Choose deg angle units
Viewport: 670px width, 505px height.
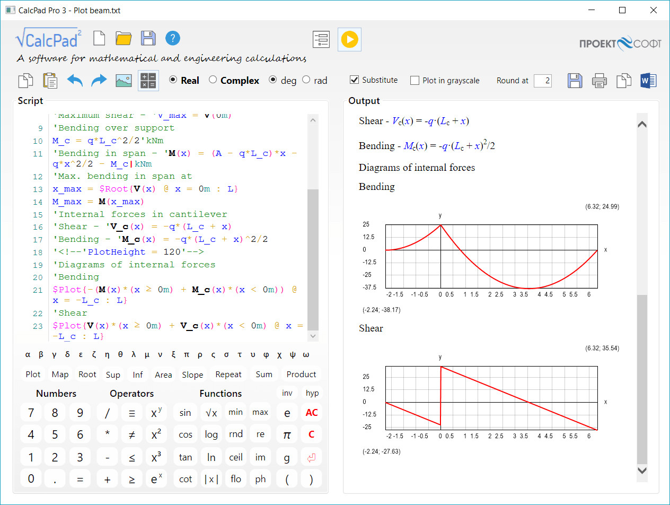click(283, 80)
